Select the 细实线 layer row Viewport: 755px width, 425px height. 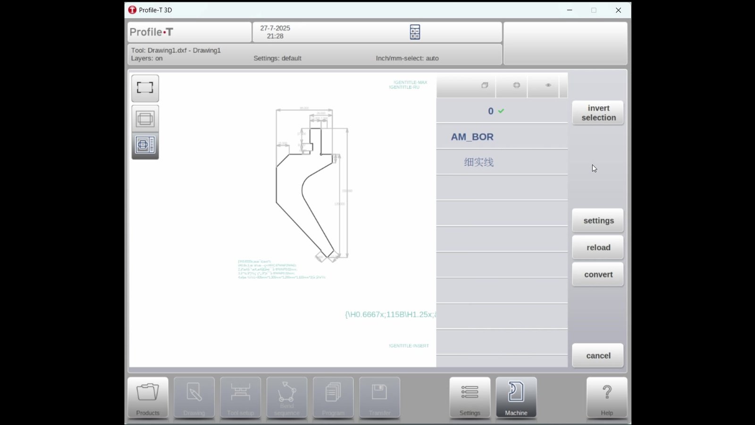[x=502, y=162]
